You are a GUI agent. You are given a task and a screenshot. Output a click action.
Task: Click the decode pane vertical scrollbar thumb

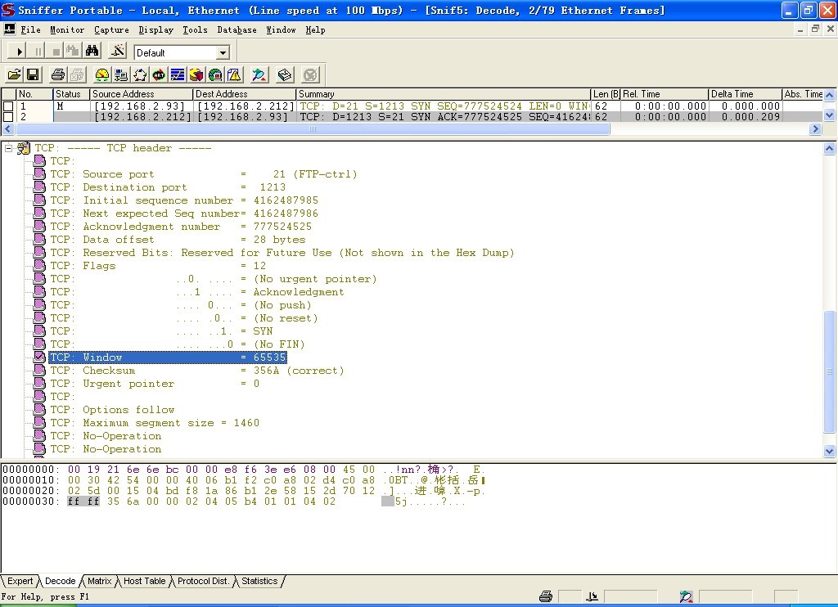point(830,372)
